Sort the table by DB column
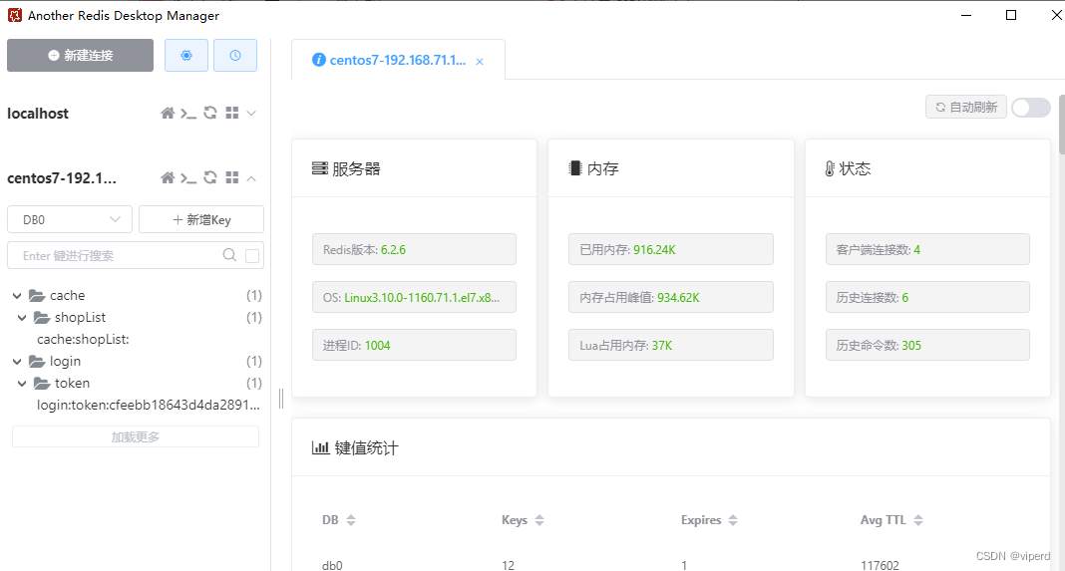Viewport: 1065px width, 571px height. coord(351,520)
